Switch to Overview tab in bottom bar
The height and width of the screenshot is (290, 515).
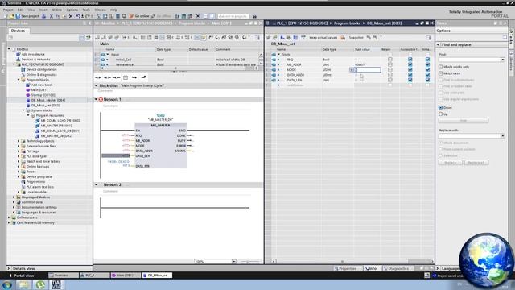[x=63, y=275]
